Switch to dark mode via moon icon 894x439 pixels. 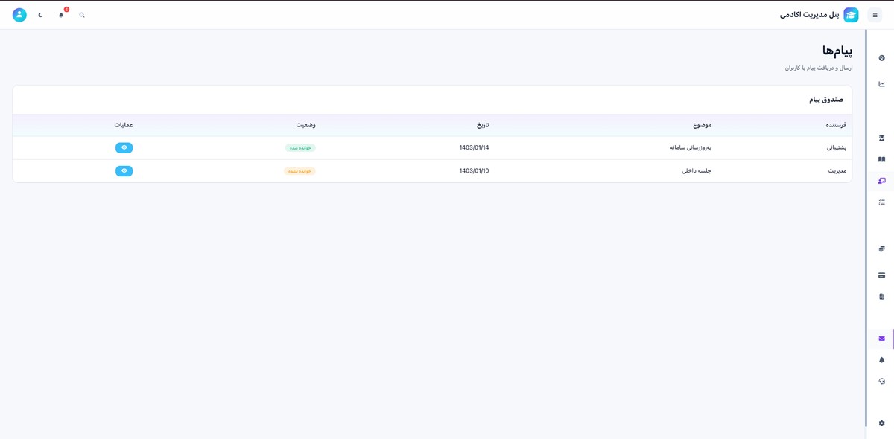tap(40, 15)
